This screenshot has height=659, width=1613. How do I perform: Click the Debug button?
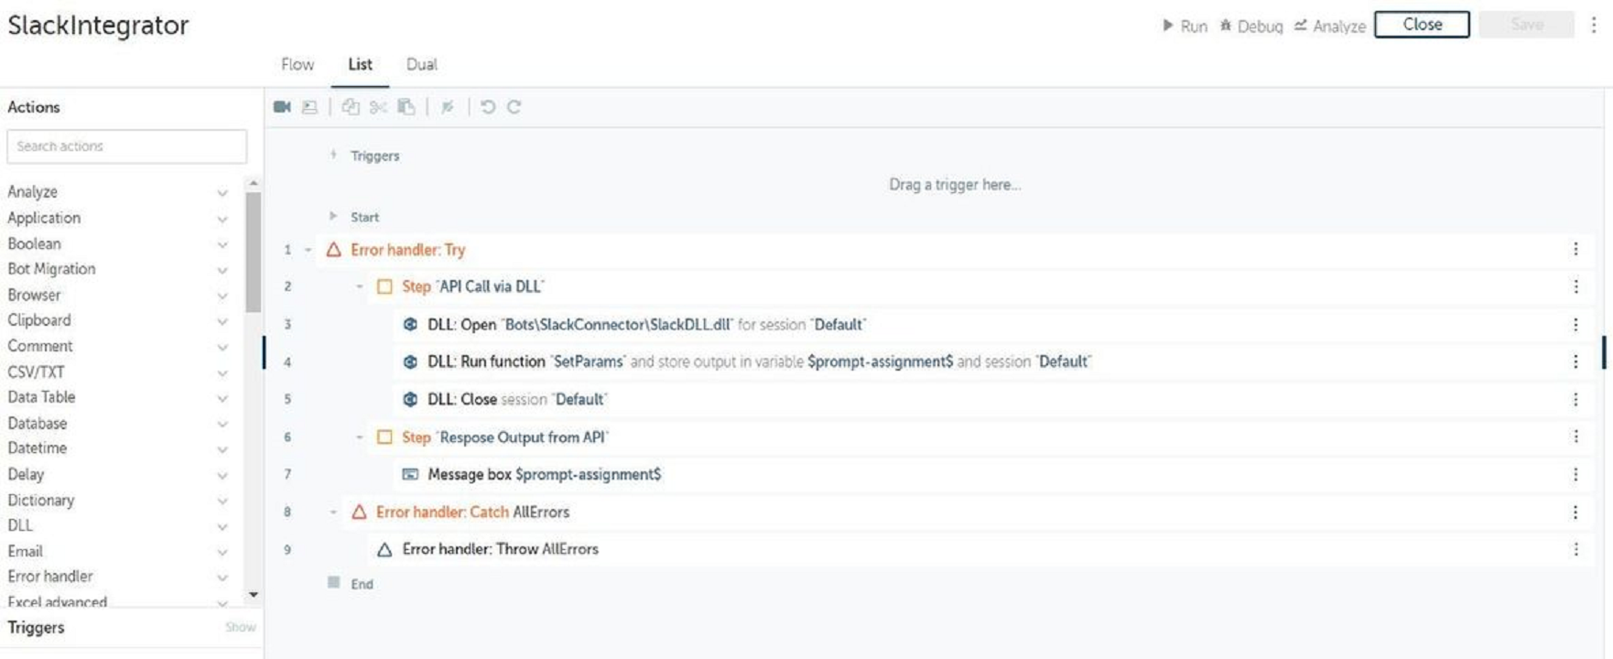(1251, 26)
